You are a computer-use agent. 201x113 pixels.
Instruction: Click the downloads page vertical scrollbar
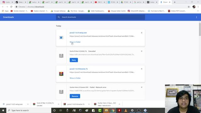click(200, 30)
